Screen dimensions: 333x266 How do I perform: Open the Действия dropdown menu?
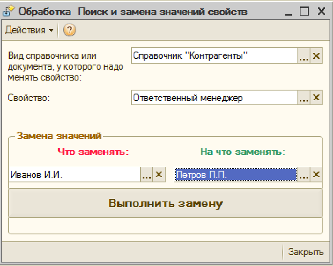tap(29, 30)
